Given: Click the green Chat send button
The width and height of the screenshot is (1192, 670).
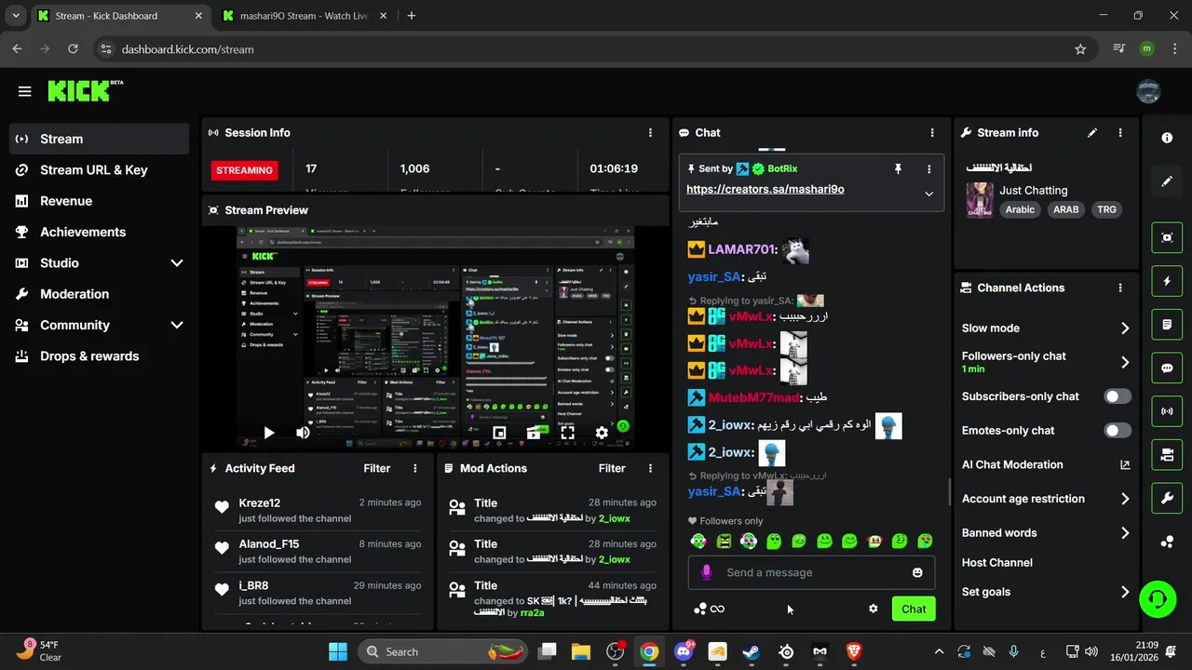Looking at the screenshot, I should click(914, 609).
